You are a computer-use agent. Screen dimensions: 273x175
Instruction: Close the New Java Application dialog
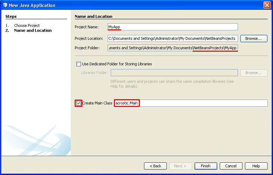tap(267, 5)
